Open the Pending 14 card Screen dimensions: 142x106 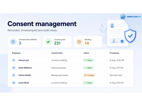pyautogui.click(x=88, y=42)
